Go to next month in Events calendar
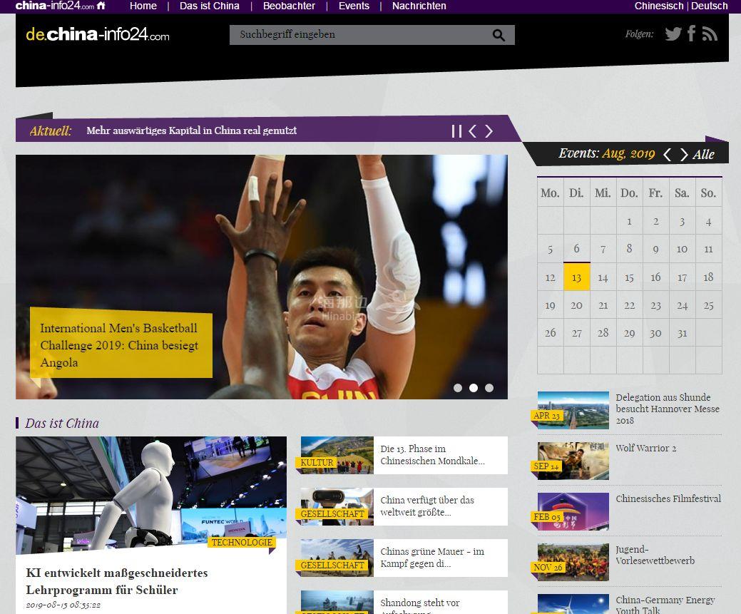This screenshot has height=614, width=741. click(683, 155)
